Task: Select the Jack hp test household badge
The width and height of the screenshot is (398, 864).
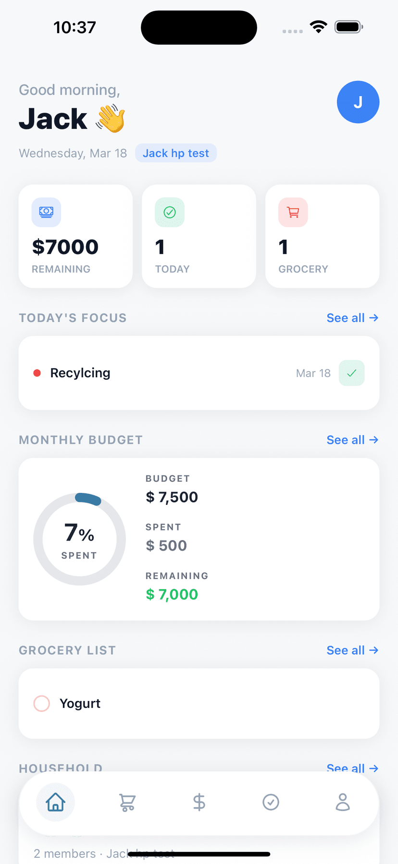Action: coord(176,153)
